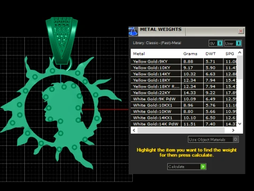Select the Yellow Gold:14KY row
The height and width of the screenshot is (191, 254).
184,74
